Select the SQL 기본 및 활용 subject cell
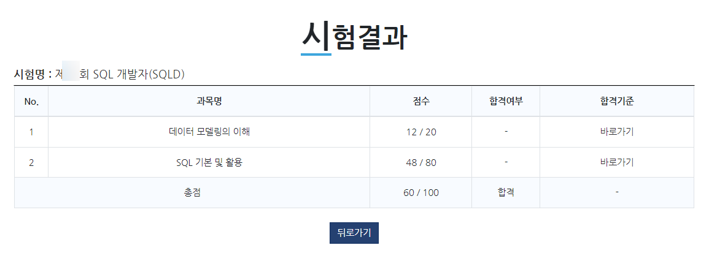This screenshot has width=709, height=267. click(x=209, y=162)
